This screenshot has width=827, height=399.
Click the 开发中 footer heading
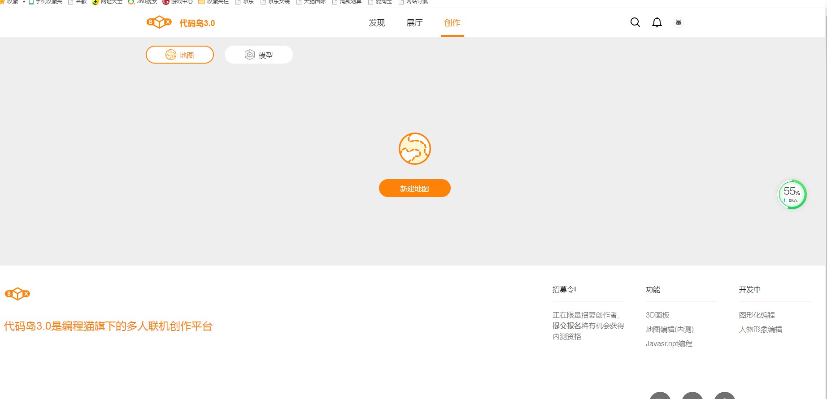750,290
